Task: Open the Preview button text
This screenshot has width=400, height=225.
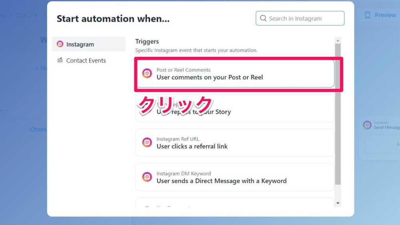Action: click(385, 15)
